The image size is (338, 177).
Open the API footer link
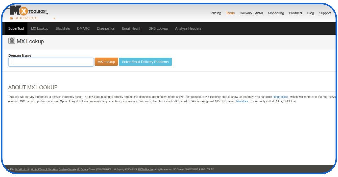(x=79, y=169)
